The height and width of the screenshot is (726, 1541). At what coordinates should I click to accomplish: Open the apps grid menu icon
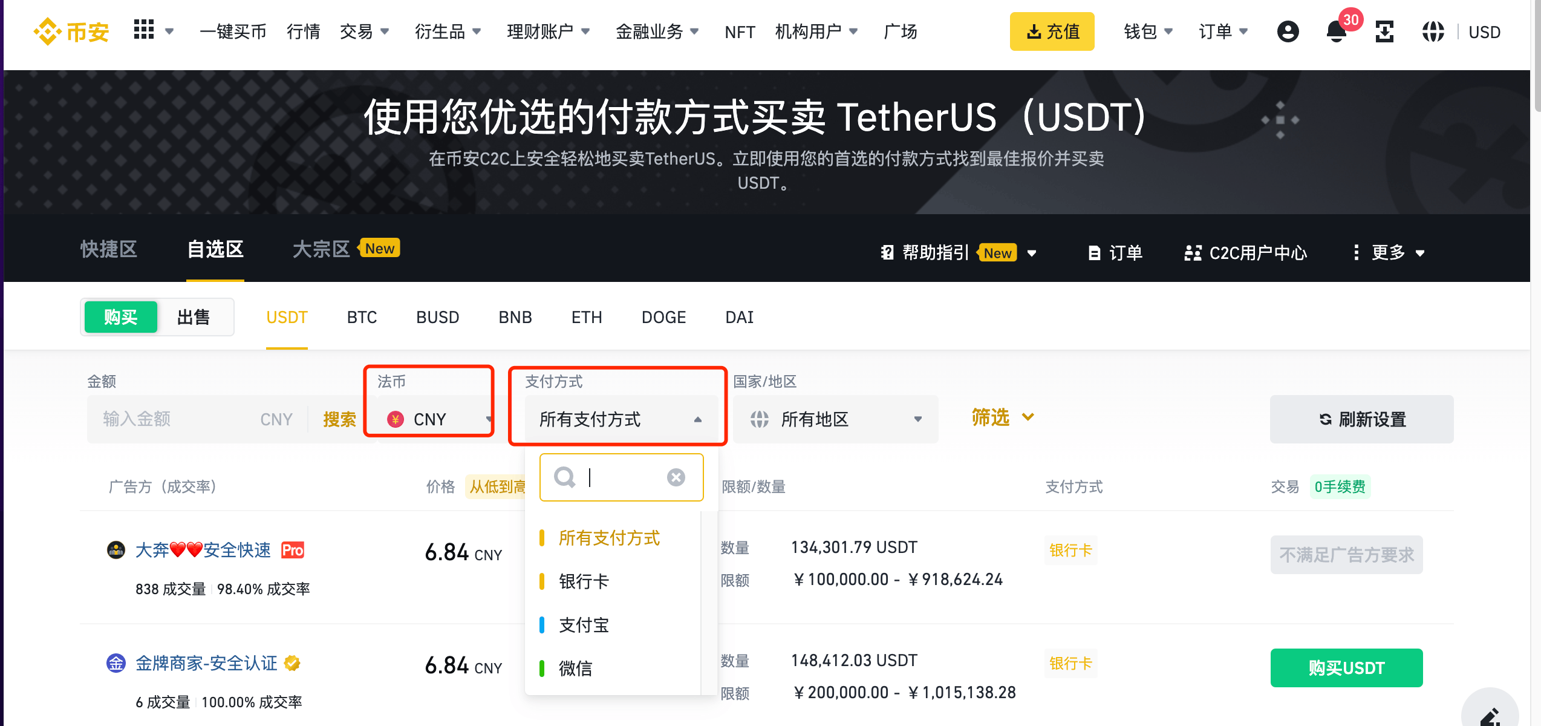pyautogui.click(x=144, y=30)
